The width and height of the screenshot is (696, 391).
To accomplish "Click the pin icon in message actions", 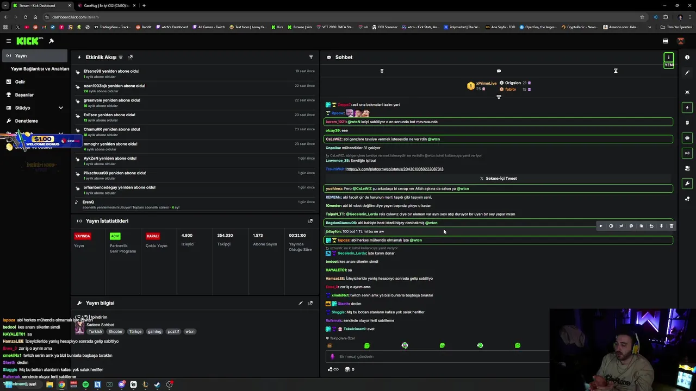I will coord(661,226).
